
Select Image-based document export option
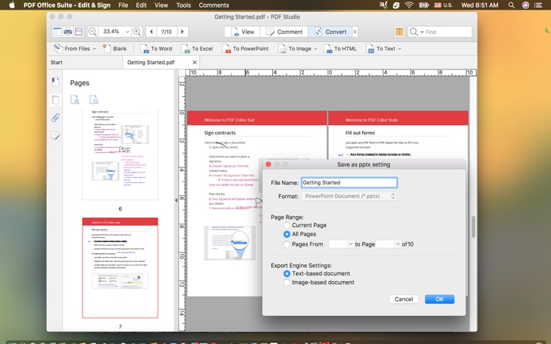click(x=287, y=283)
